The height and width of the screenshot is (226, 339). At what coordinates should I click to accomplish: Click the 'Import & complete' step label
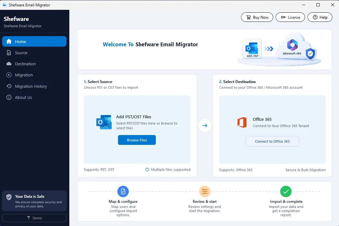tap(286, 202)
